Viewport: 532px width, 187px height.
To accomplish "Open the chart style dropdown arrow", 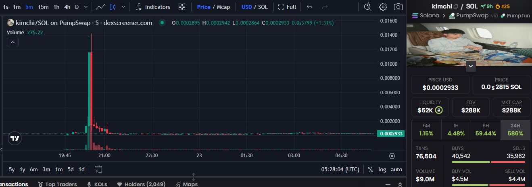I will (x=123, y=7).
